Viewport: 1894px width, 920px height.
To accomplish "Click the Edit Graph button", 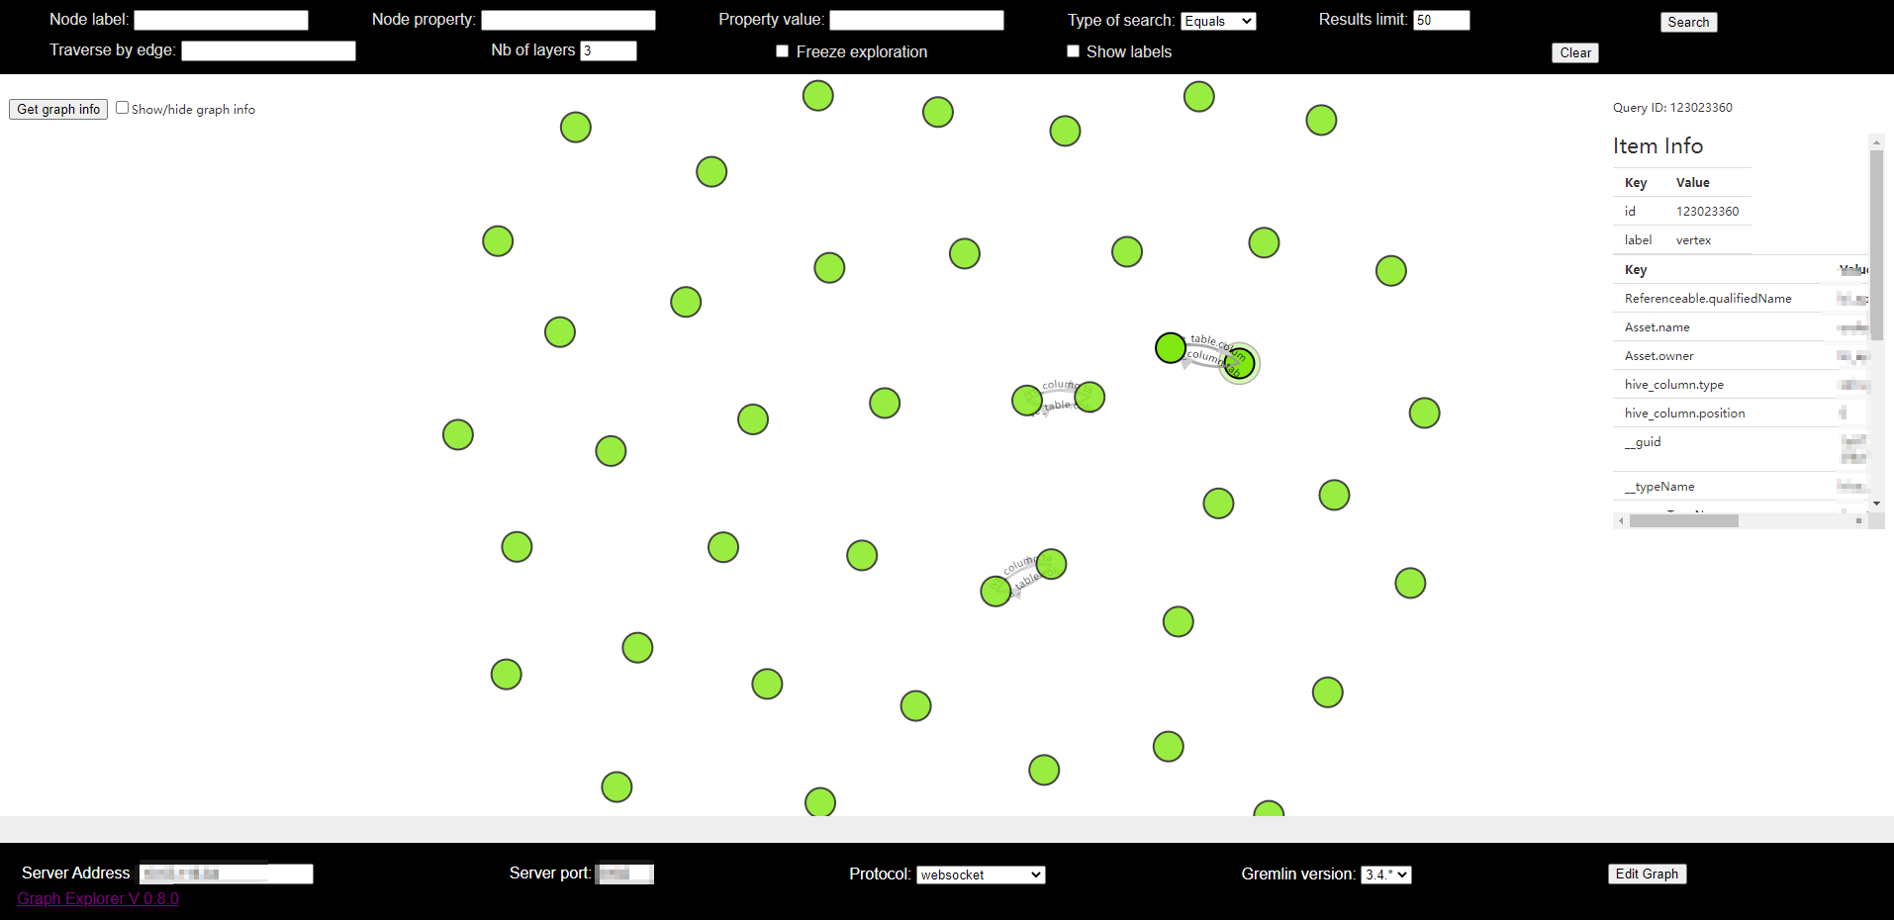I will tap(1647, 874).
